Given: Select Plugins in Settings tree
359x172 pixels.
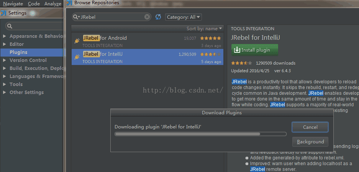Looking at the screenshot, I should coord(31,52).
